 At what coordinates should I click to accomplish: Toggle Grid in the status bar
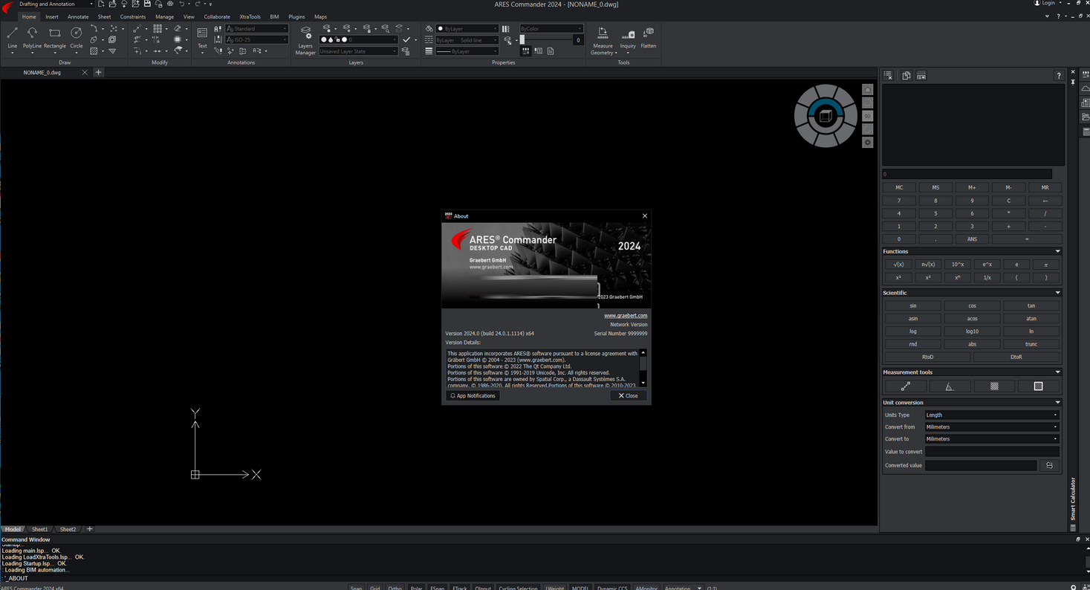click(x=375, y=588)
